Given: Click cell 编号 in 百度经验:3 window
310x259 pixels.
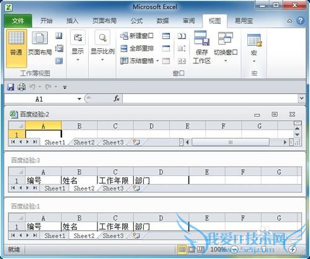Looking at the screenshot, I should [x=43, y=180].
